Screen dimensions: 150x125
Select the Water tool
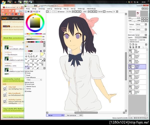pos(41,60)
